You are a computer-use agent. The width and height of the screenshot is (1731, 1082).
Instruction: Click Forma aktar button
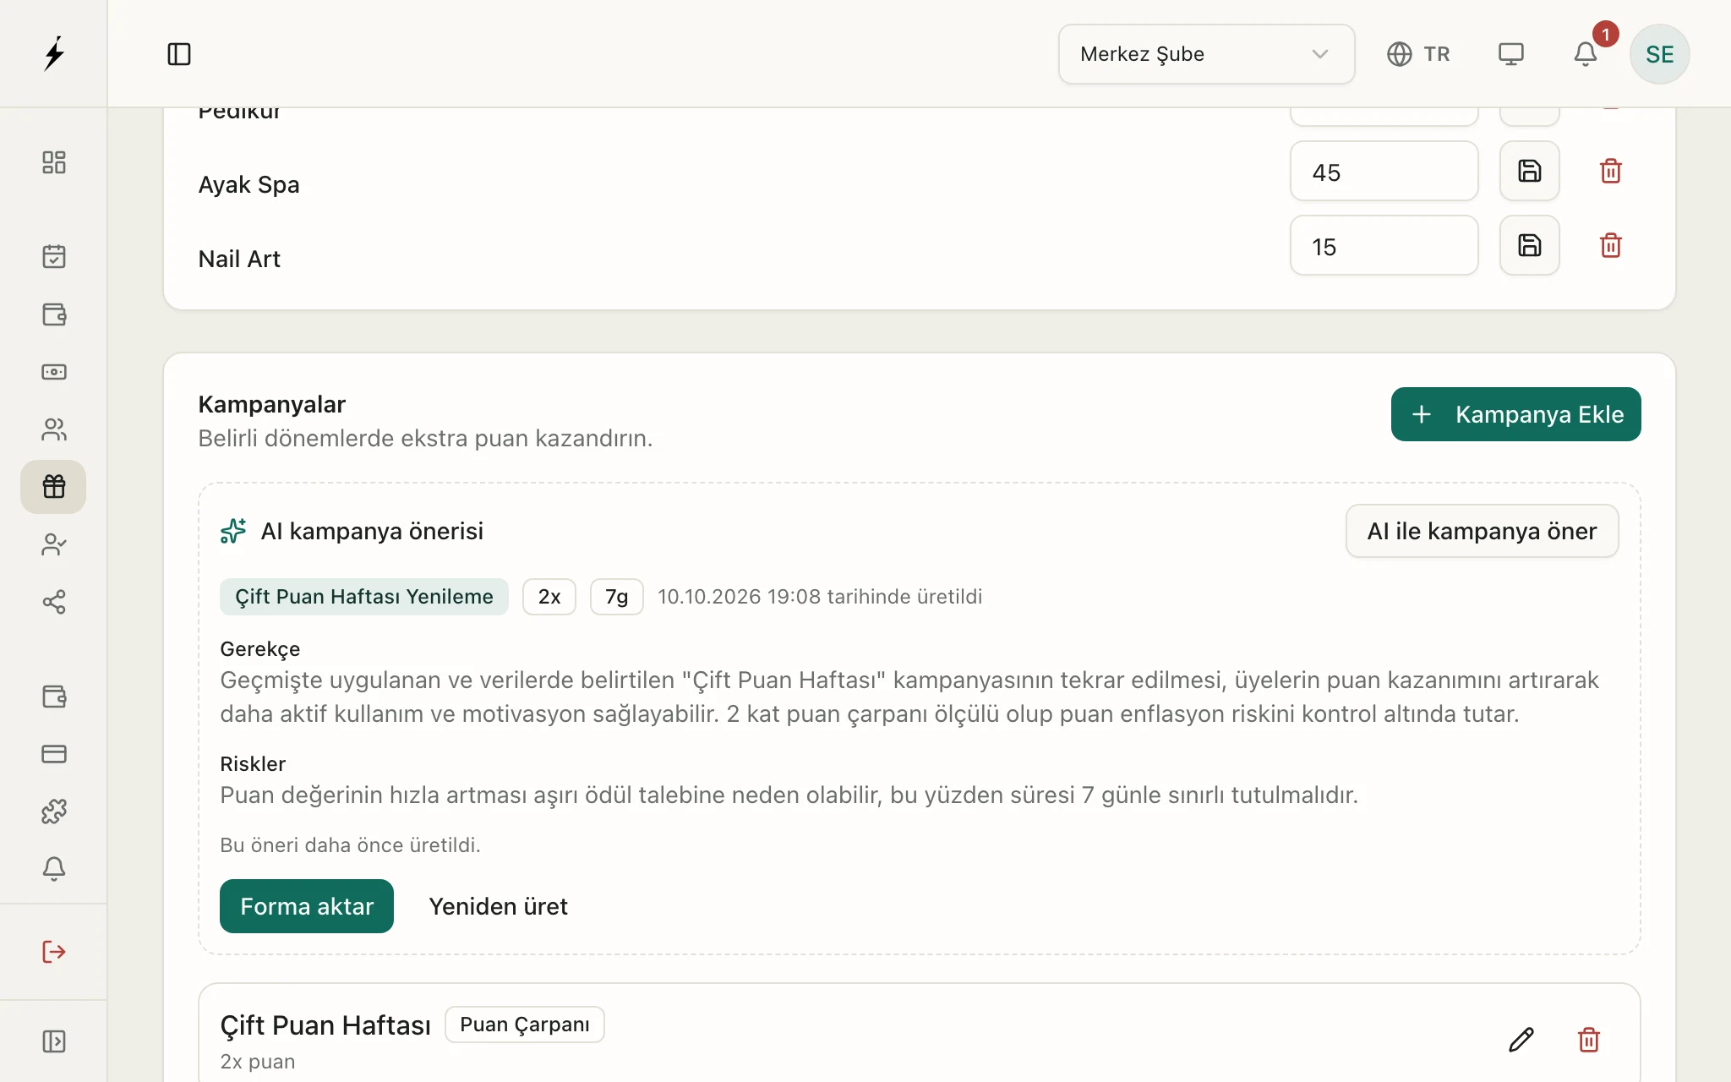307,906
